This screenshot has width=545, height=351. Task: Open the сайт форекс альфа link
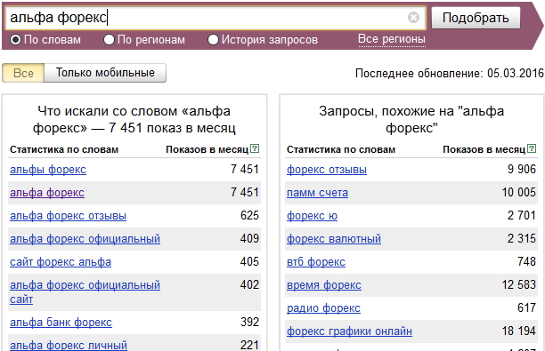click(x=61, y=262)
